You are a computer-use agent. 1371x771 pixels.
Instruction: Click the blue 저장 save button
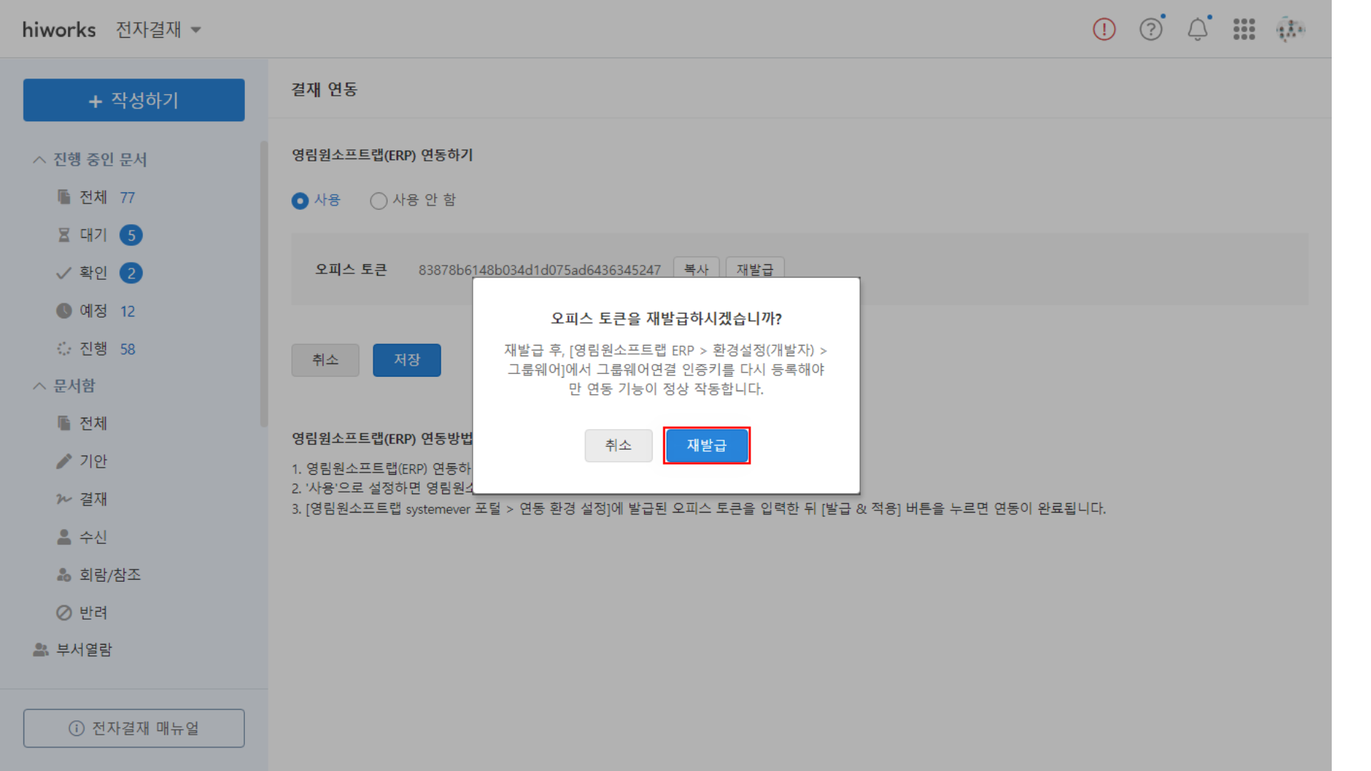click(407, 360)
